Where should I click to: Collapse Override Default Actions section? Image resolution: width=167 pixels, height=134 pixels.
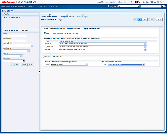pyautogui.click(x=44, y=57)
